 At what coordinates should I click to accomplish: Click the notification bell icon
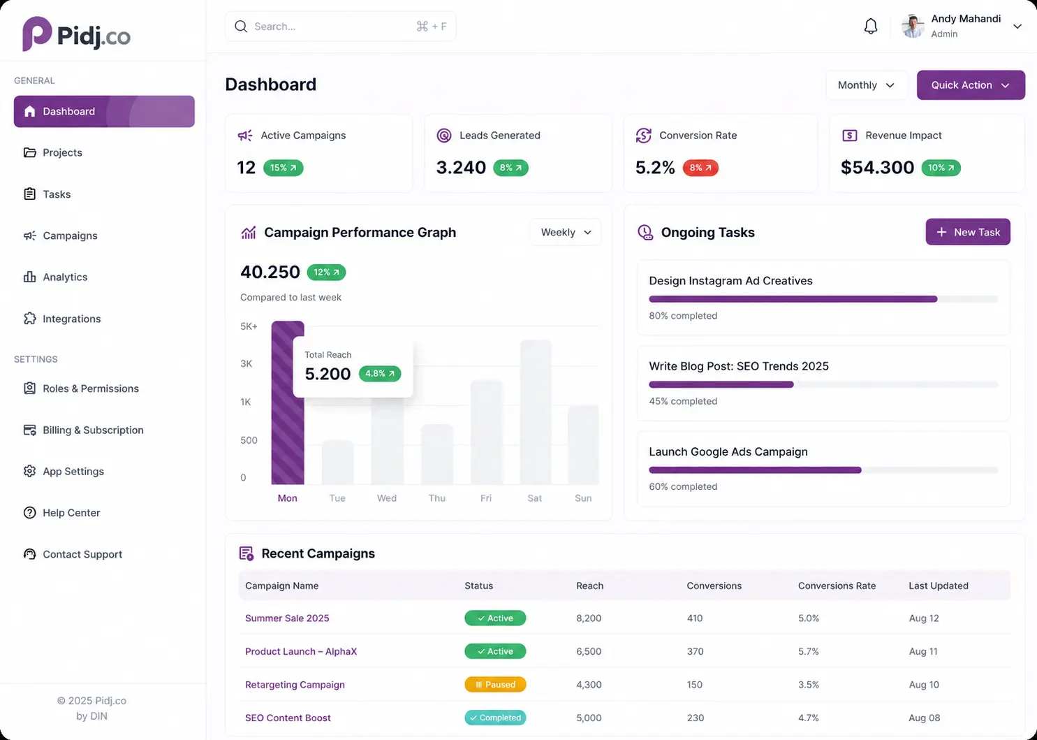870,27
